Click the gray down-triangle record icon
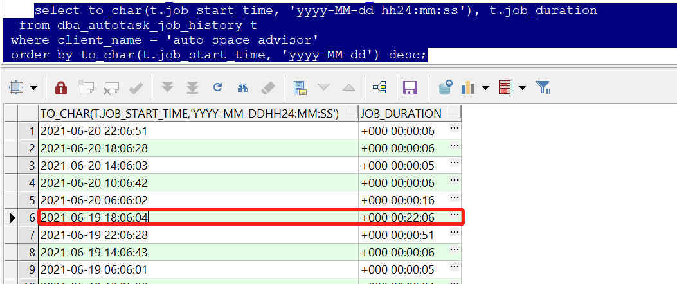 (323, 87)
